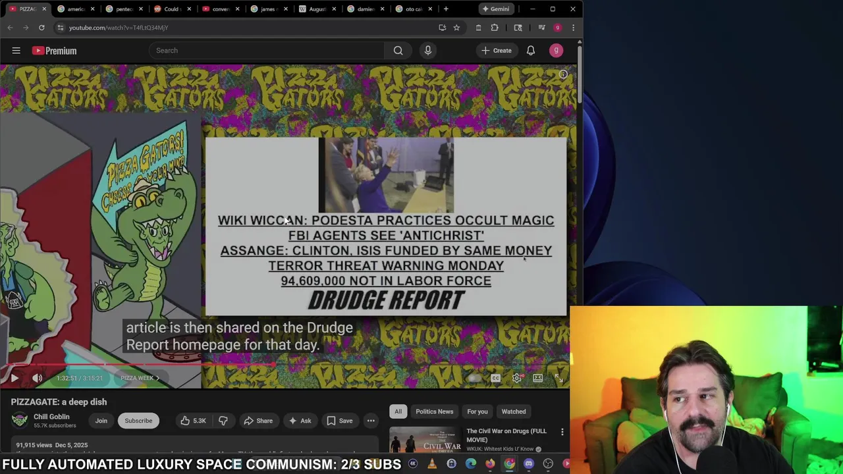Viewport: 843px width, 474px height.
Task: Open the Chrome three-dot menu
Action: tap(573, 28)
